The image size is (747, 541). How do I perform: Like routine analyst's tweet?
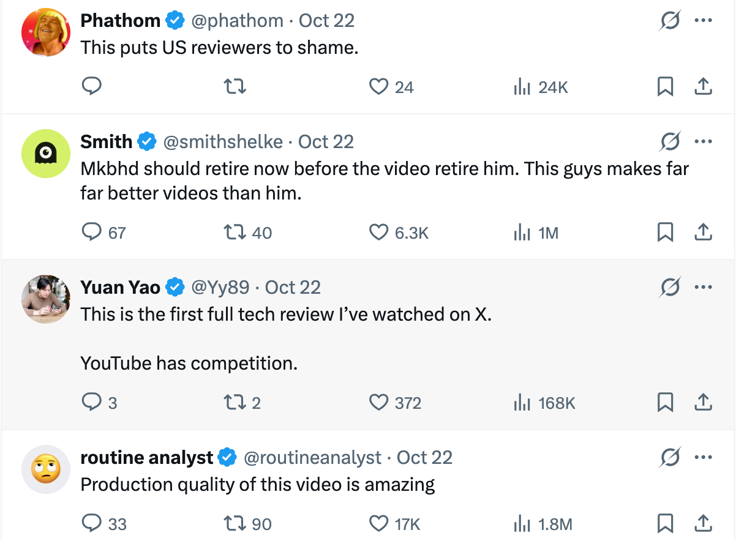(x=395, y=524)
